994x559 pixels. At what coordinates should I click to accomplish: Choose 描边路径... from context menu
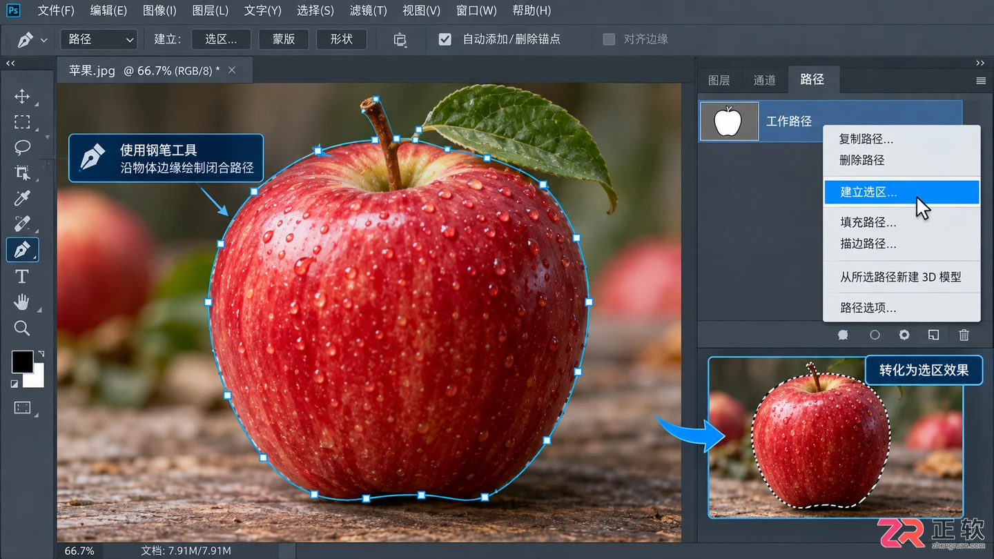coord(902,244)
